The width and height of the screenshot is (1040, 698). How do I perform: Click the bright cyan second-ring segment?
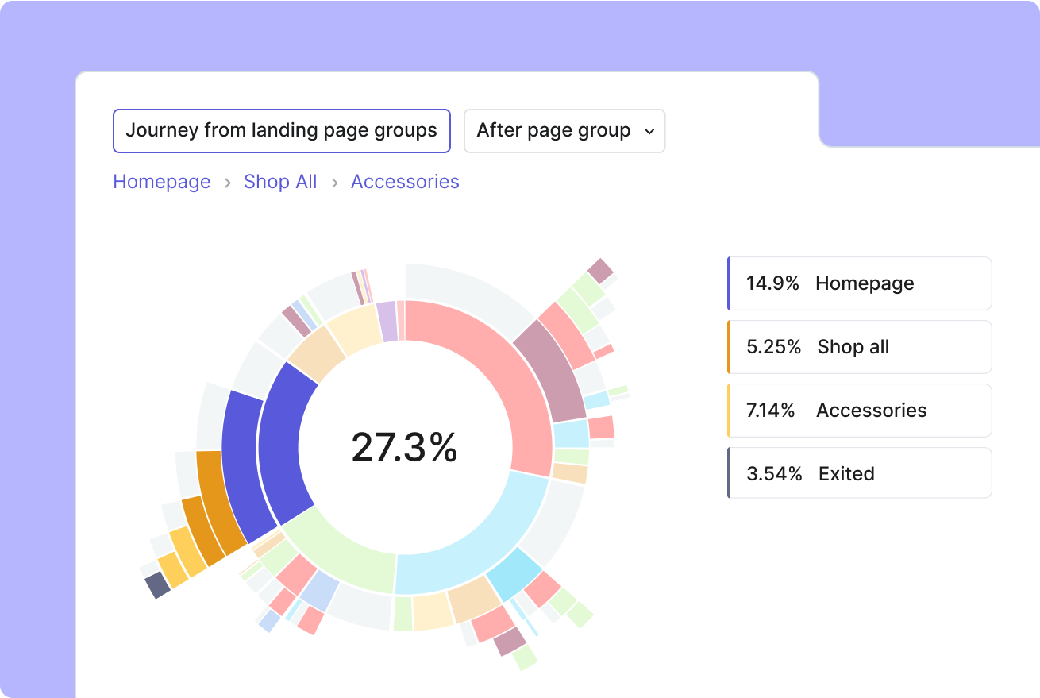(514, 573)
